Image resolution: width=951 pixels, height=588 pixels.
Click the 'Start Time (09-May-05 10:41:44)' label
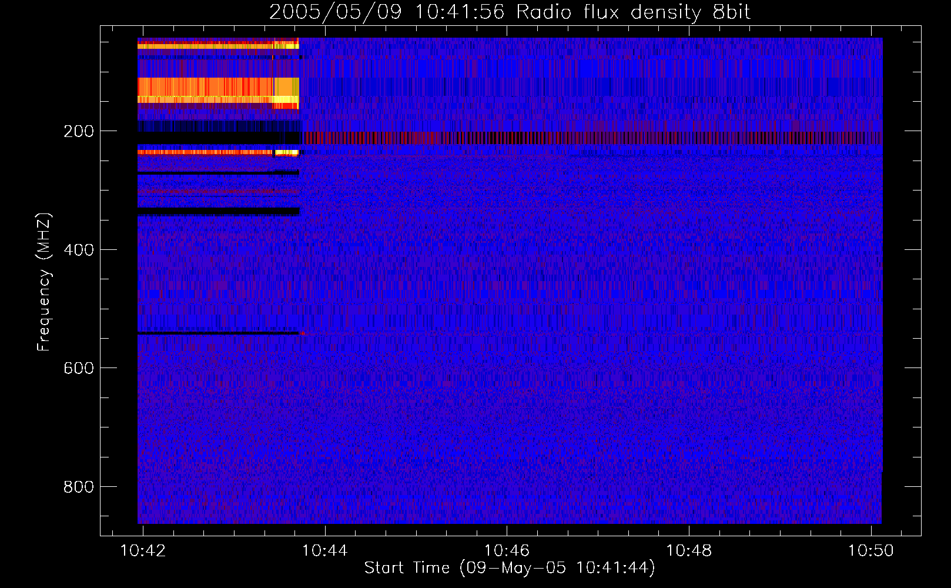click(510, 568)
